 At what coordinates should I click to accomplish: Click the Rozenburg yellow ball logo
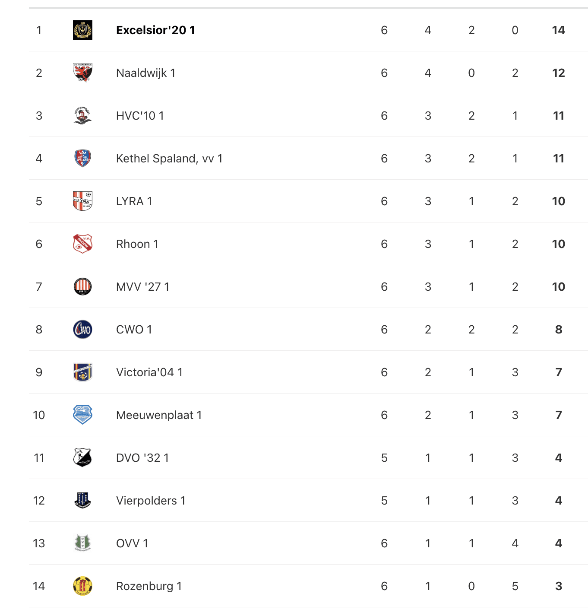point(82,586)
